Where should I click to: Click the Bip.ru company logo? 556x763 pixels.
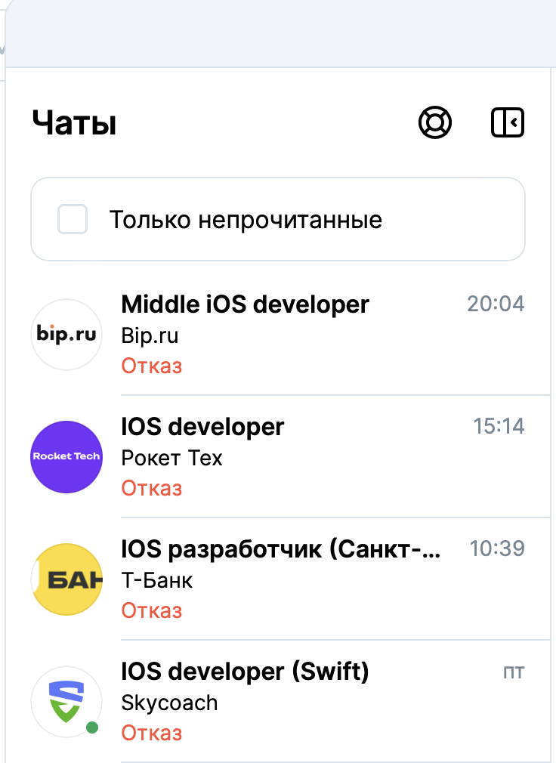pos(66,335)
